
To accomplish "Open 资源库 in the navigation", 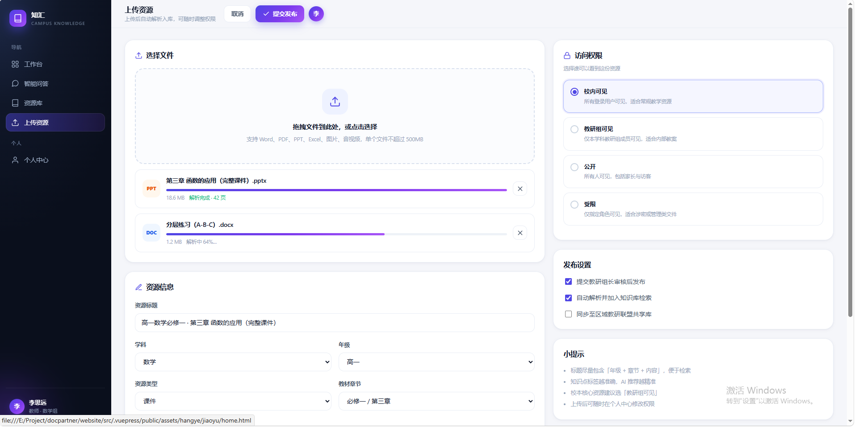I will (x=55, y=103).
